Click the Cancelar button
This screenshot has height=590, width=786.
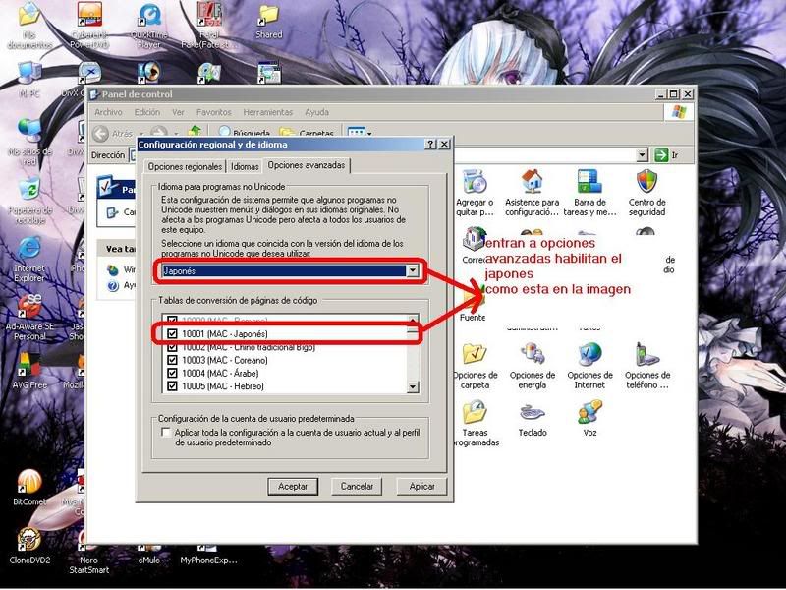point(357,486)
